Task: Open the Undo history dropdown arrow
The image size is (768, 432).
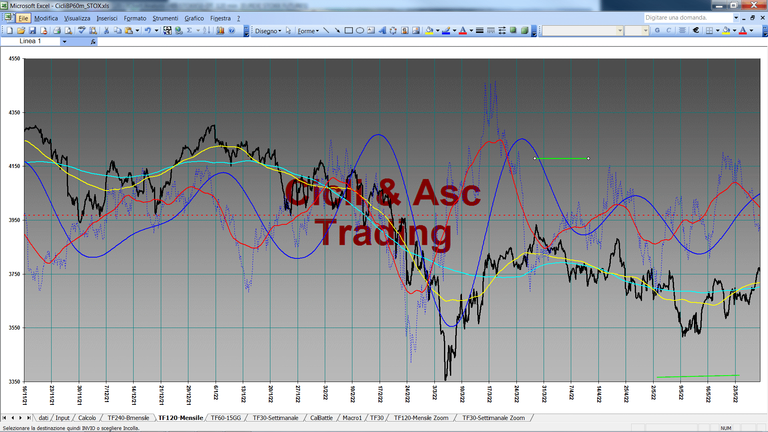Action: click(x=156, y=30)
